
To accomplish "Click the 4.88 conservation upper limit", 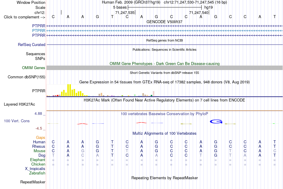I will coord(38,114).
